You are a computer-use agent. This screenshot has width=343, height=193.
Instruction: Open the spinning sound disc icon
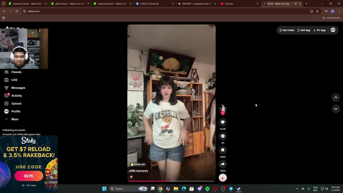point(223,178)
